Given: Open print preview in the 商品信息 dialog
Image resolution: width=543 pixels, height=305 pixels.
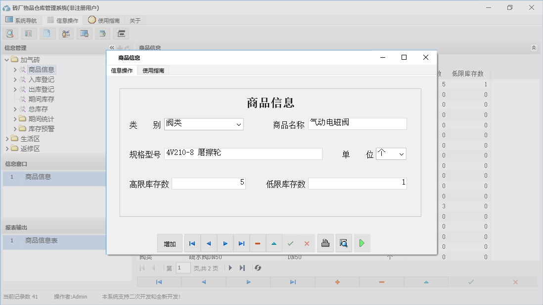Looking at the screenshot, I should (344, 243).
